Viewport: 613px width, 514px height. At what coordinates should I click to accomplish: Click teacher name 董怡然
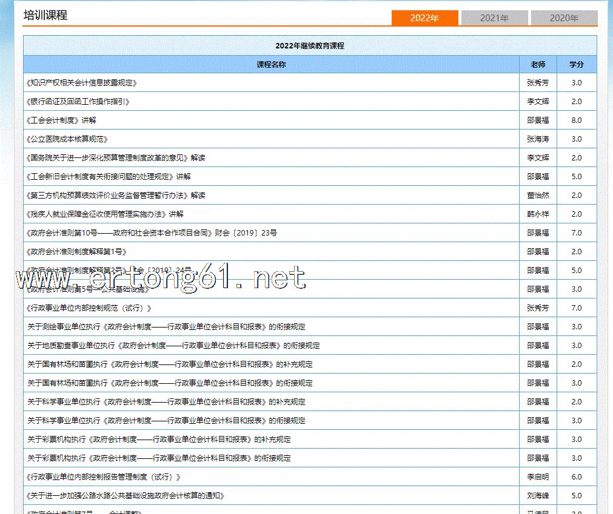pyautogui.click(x=537, y=196)
